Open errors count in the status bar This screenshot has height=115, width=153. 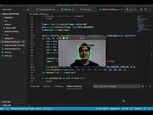click(45, 109)
